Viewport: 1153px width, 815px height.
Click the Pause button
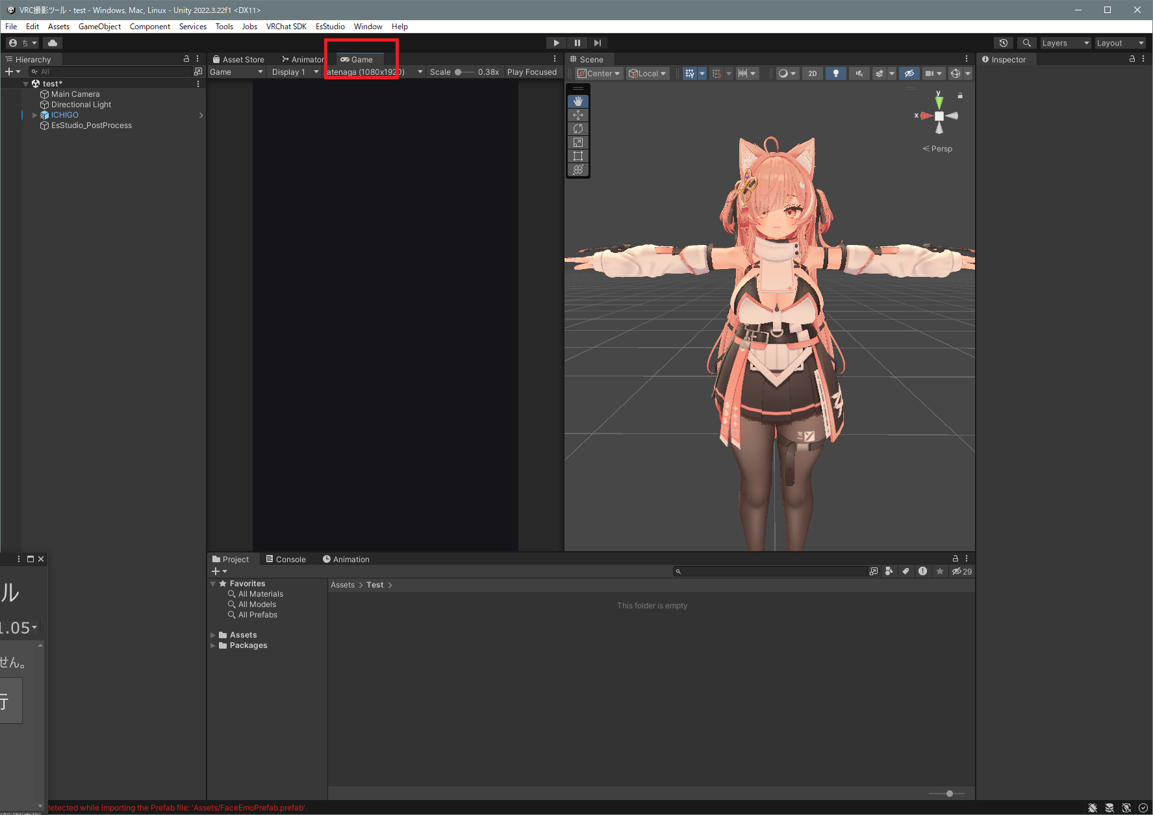[x=577, y=43]
